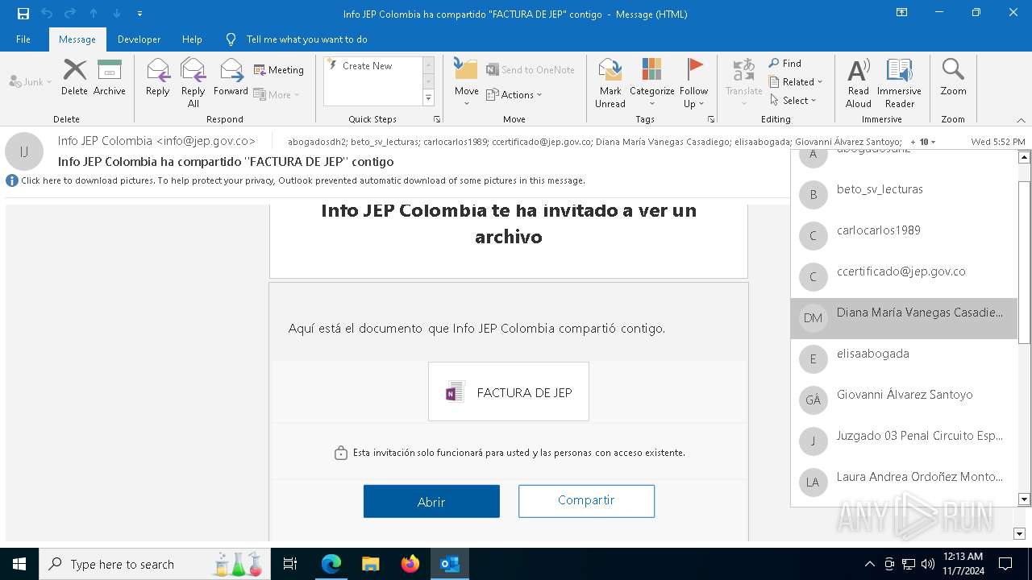Open the Select dropdown in Editing
Screen dimensions: 1032x580
pos(793,101)
